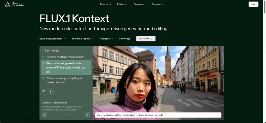This screenshot has height=123, width=266.
Task: Select step 1 Input image
Action: 66,51
